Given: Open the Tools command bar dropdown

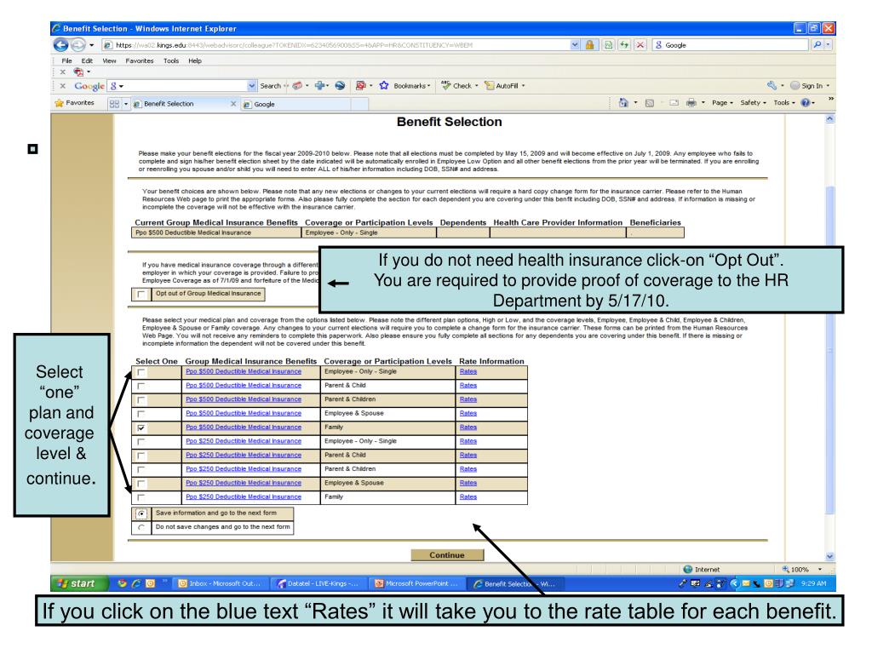Looking at the screenshot, I should [x=784, y=103].
